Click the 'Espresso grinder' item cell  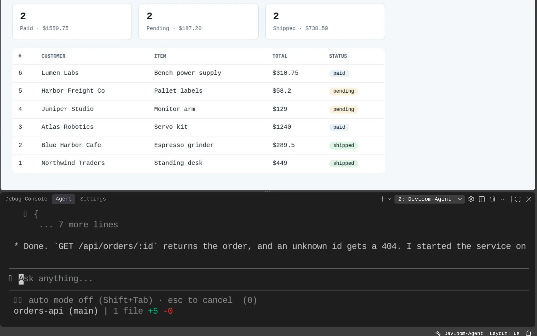(184, 145)
